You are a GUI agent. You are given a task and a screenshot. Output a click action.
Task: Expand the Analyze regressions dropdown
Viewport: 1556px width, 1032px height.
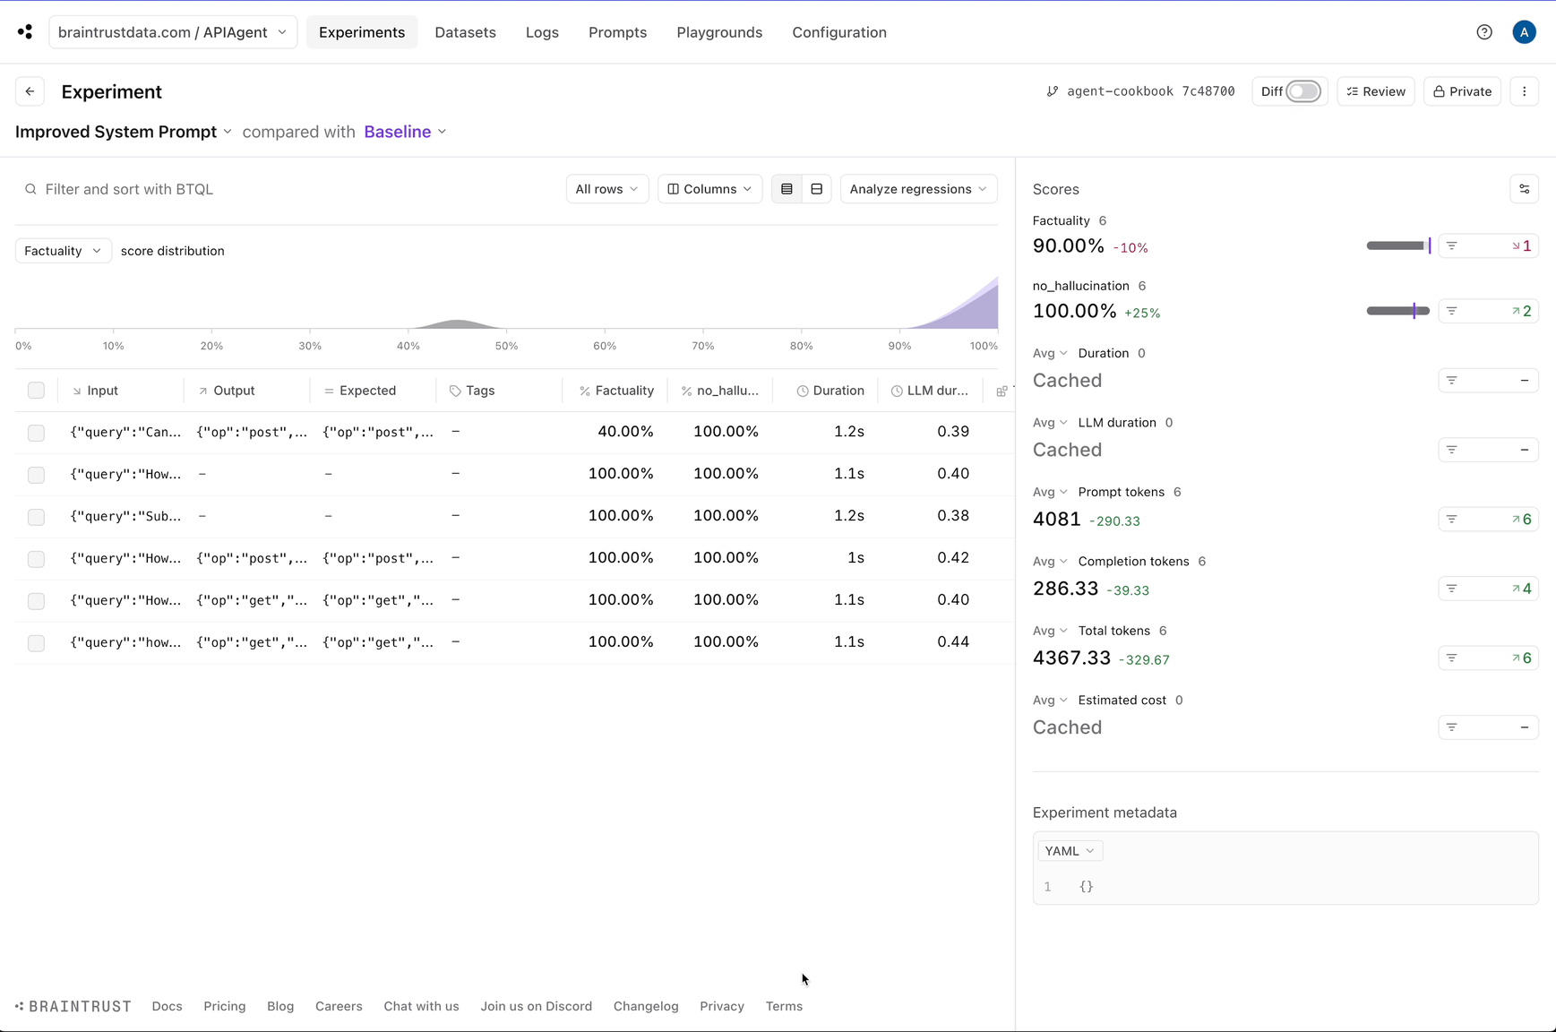(x=918, y=189)
